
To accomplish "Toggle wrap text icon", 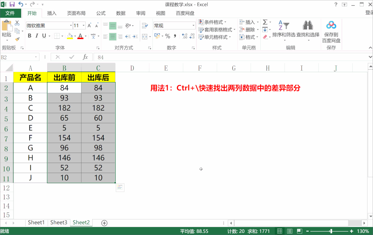I will click(145, 26).
